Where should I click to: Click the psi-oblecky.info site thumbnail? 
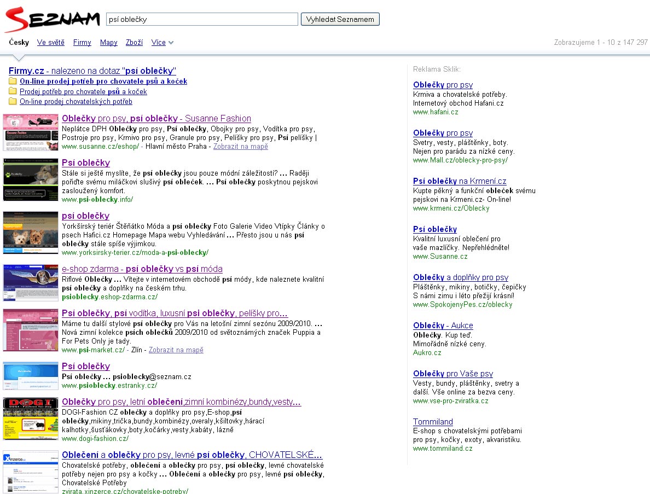tap(31, 179)
